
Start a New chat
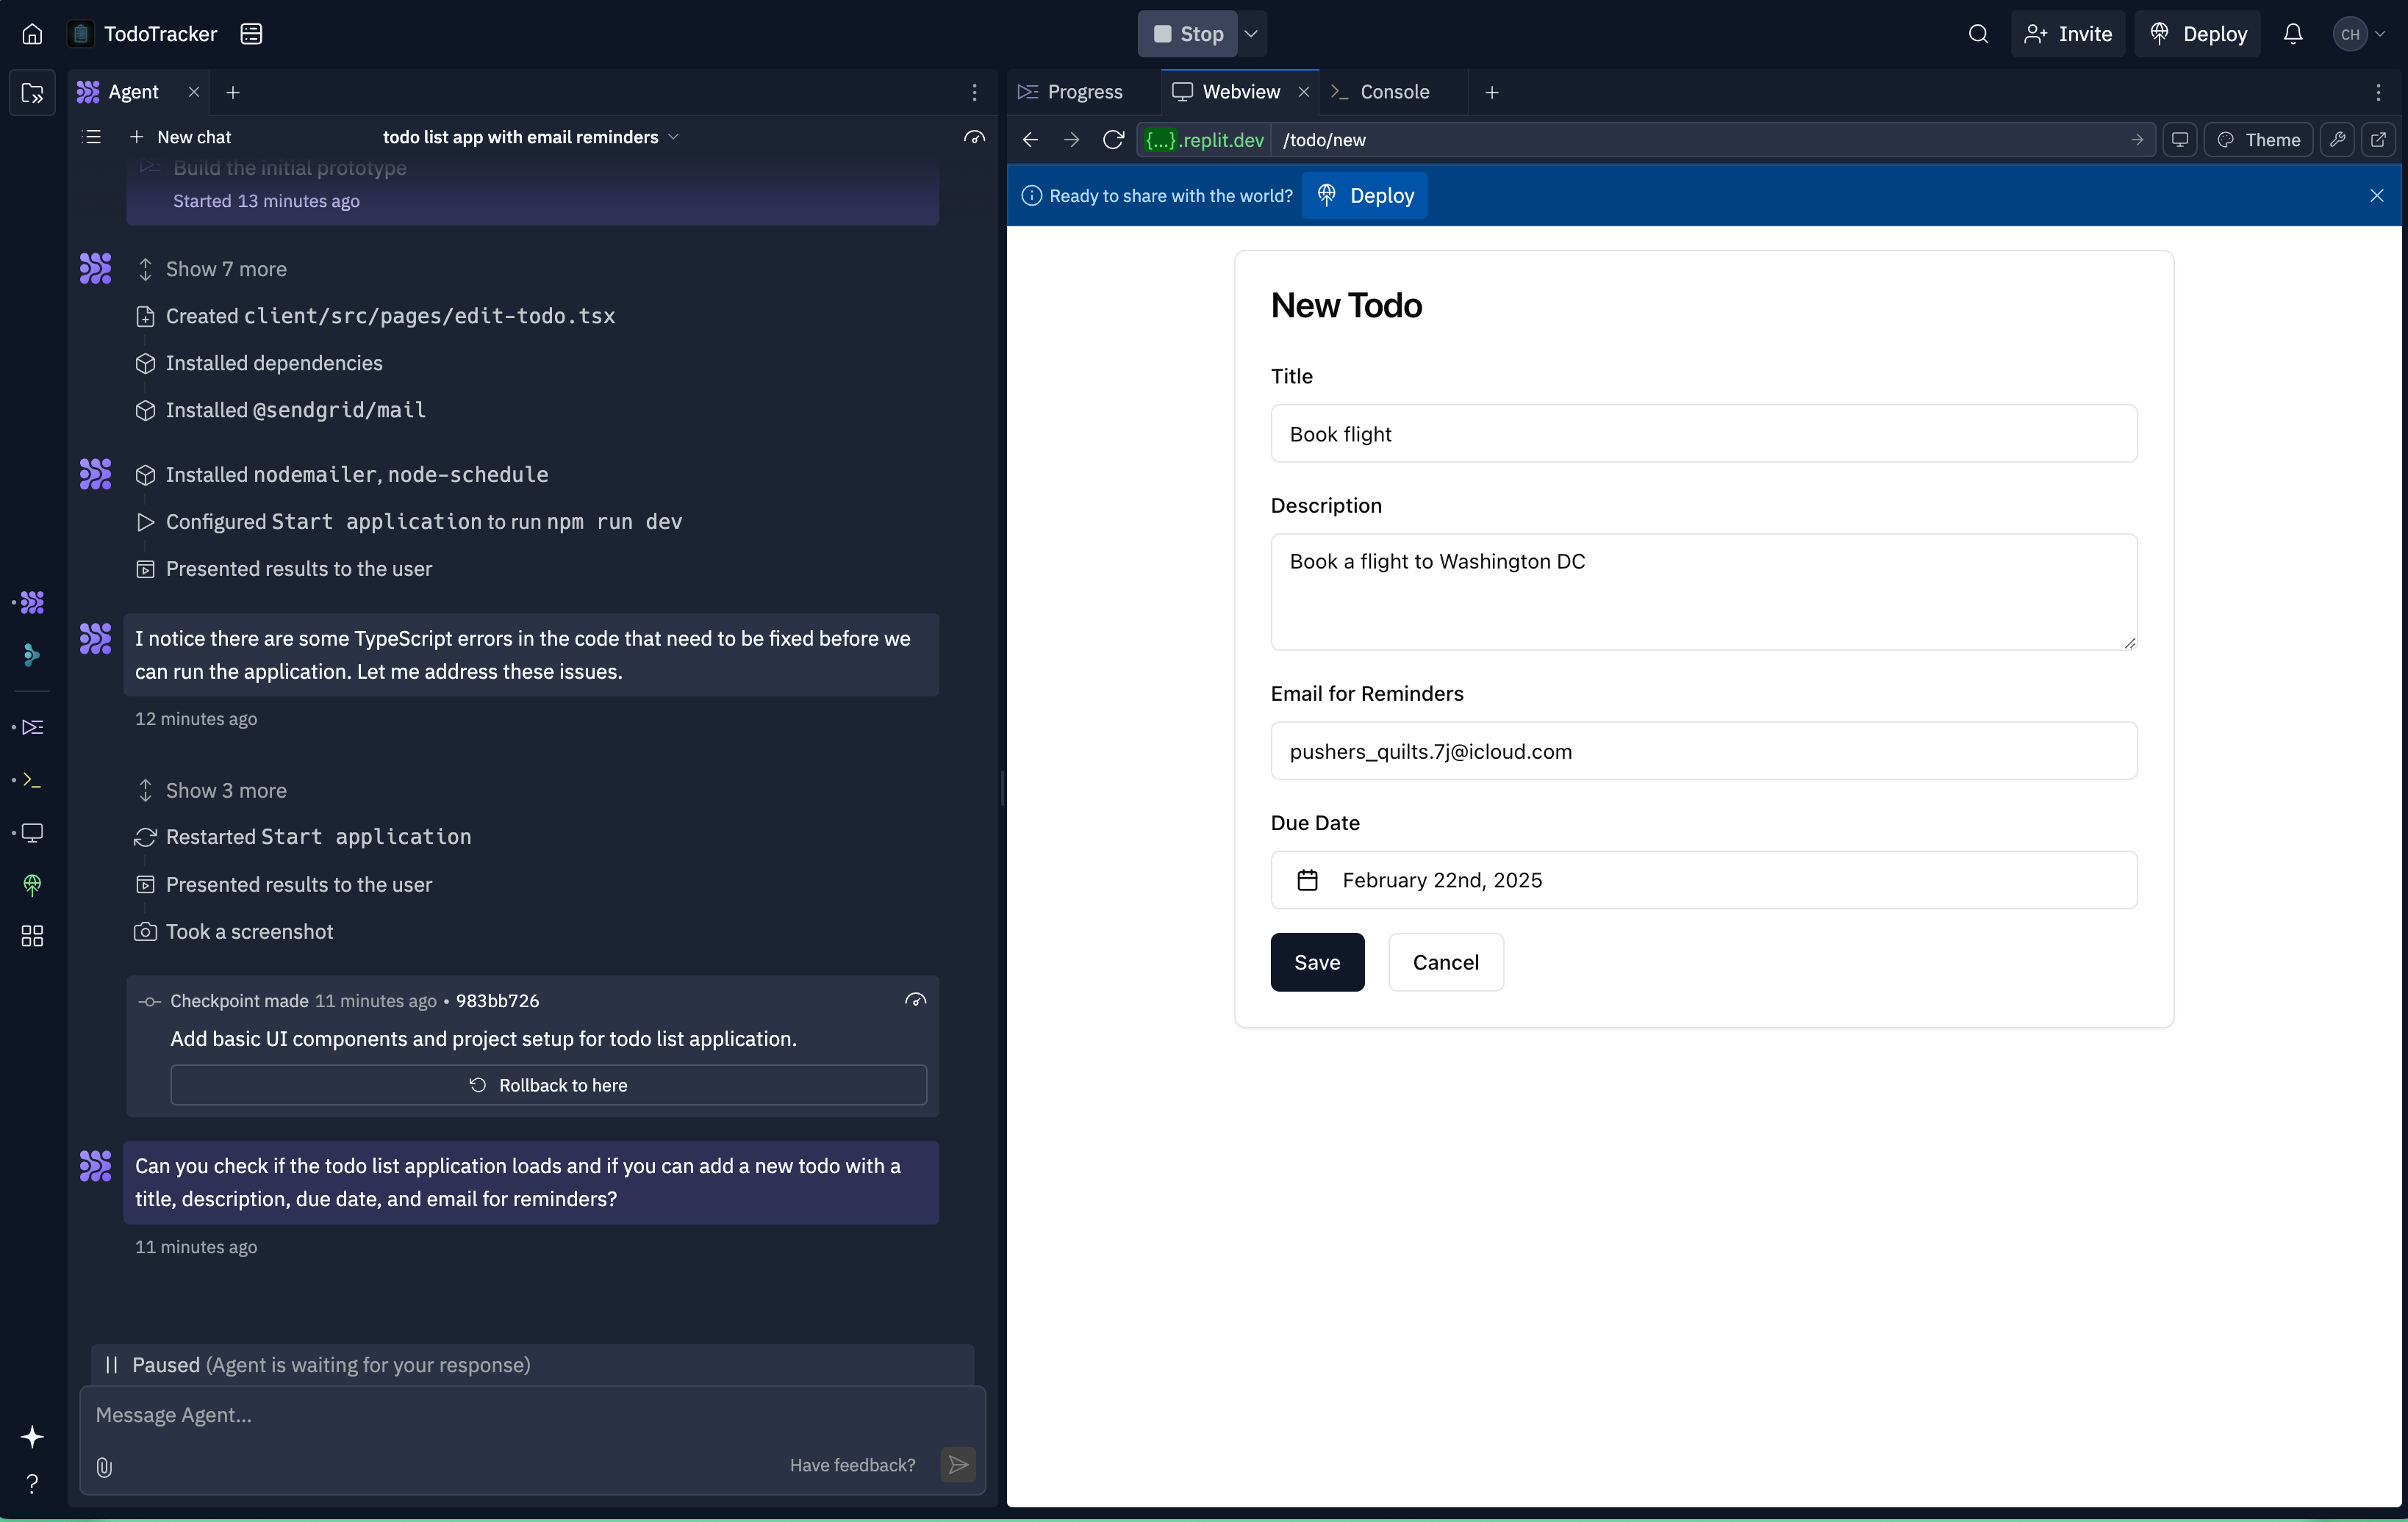point(181,137)
